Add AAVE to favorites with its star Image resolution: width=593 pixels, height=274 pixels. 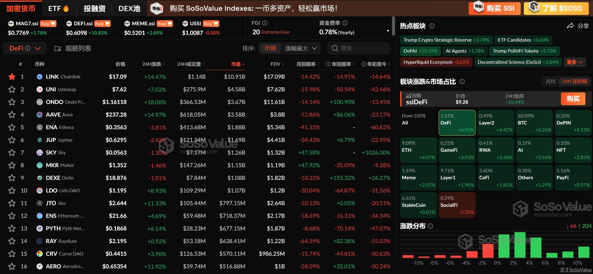12,115
